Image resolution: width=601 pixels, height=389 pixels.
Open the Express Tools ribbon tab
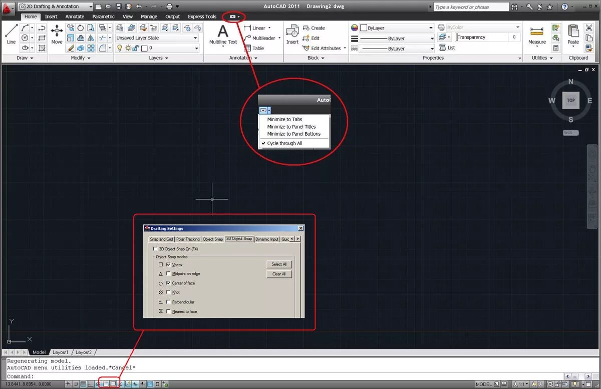tap(202, 17)
